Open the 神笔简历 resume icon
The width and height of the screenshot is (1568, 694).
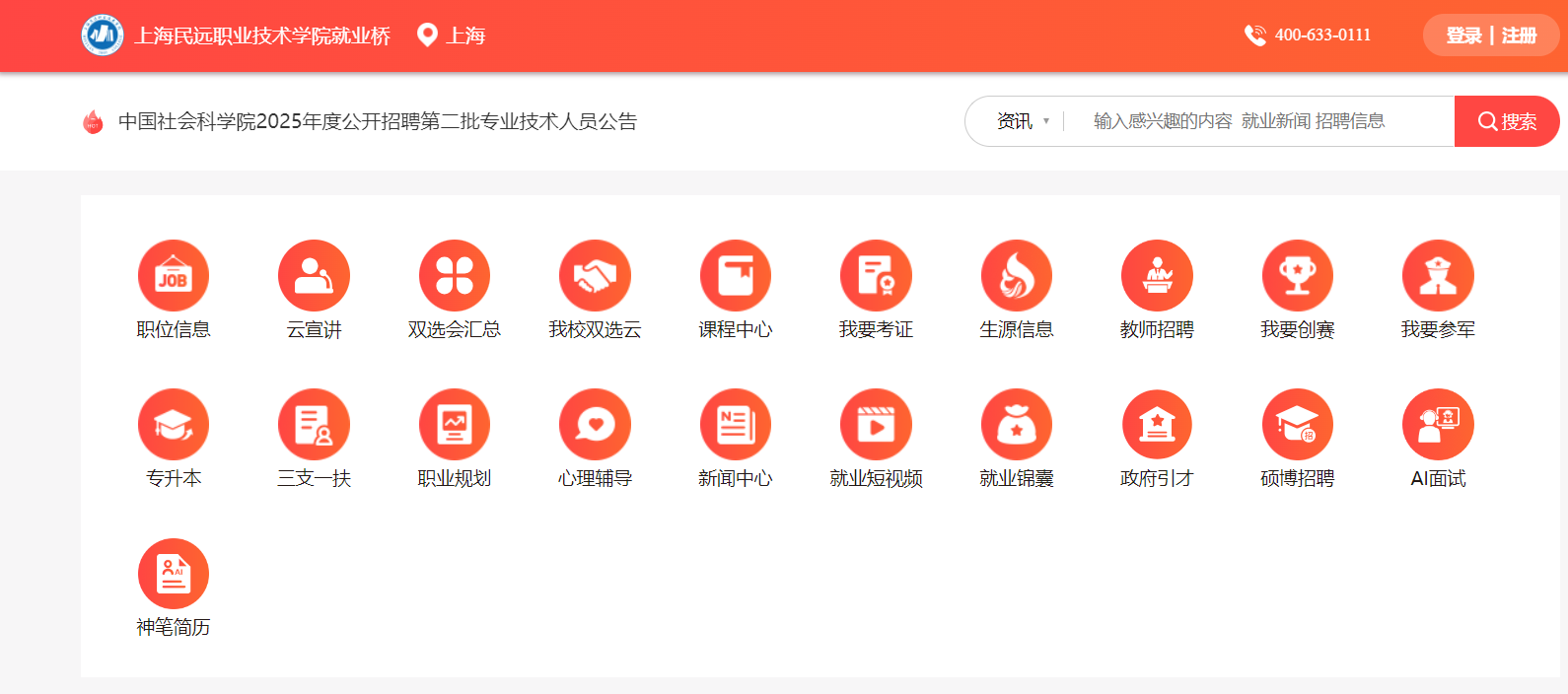click(174, 574)
